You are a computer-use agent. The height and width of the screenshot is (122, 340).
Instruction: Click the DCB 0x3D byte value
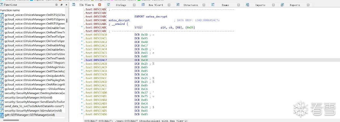point(144,35)
